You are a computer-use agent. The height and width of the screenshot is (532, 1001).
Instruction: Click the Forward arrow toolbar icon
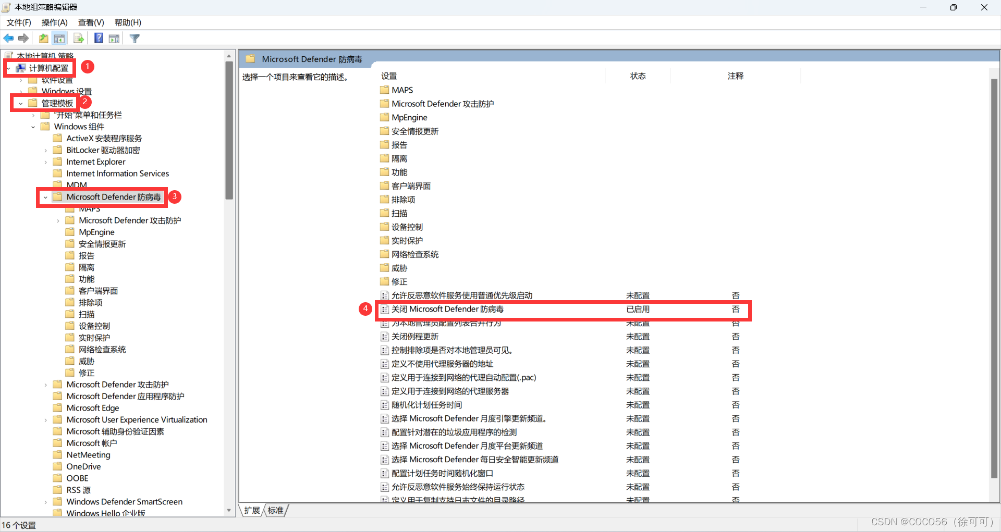point(23,38)
